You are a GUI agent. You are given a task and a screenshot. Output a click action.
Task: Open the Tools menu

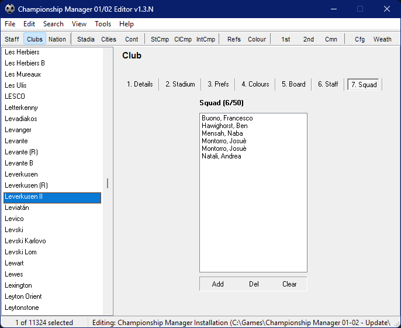coord(103,24)
